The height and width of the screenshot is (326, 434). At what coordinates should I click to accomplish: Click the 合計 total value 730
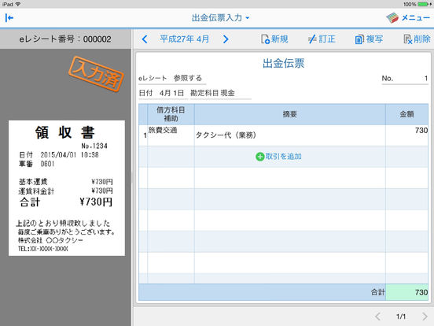point(407,292)
